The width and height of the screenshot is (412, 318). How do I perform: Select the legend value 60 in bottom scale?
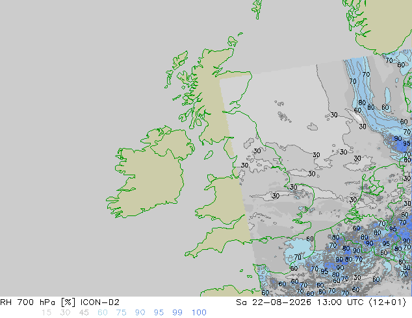pyautogui.click(x=103, y=313)
